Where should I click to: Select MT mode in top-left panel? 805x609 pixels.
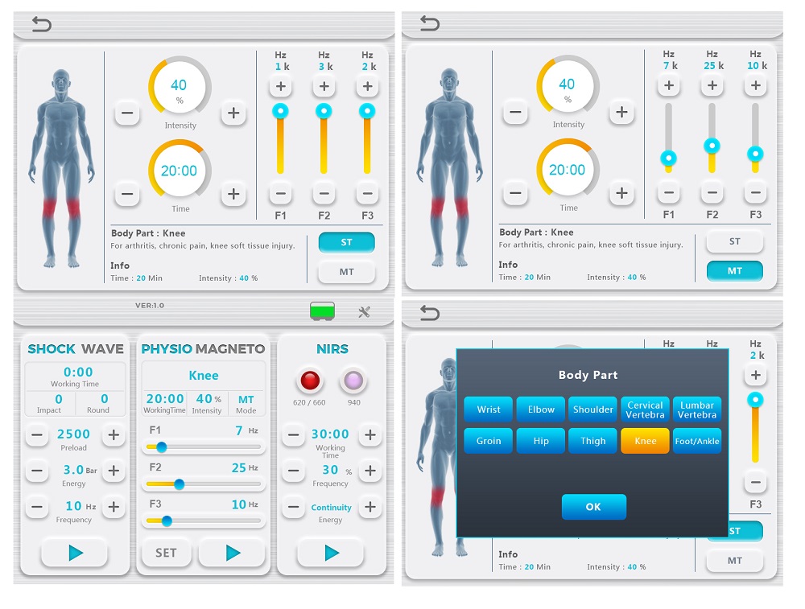pyautogui.click(x=346, y=272)
